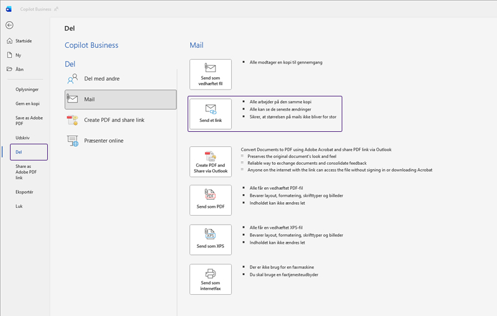This screenshot has height=316, width=497.
Task: Select Ny to create new document
Action: (x=18, y=55)
